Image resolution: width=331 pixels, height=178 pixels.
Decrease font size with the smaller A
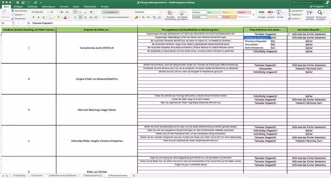coord(67,12)
